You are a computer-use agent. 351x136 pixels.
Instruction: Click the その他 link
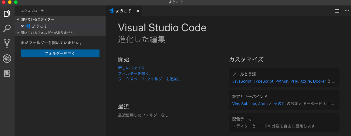(x=280, y=104)
